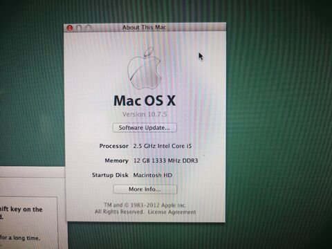Viewport: 332px width, 249px height.
Task: Select the 2.5 GHz Intel Core i5 text
Action: point(163,146)
